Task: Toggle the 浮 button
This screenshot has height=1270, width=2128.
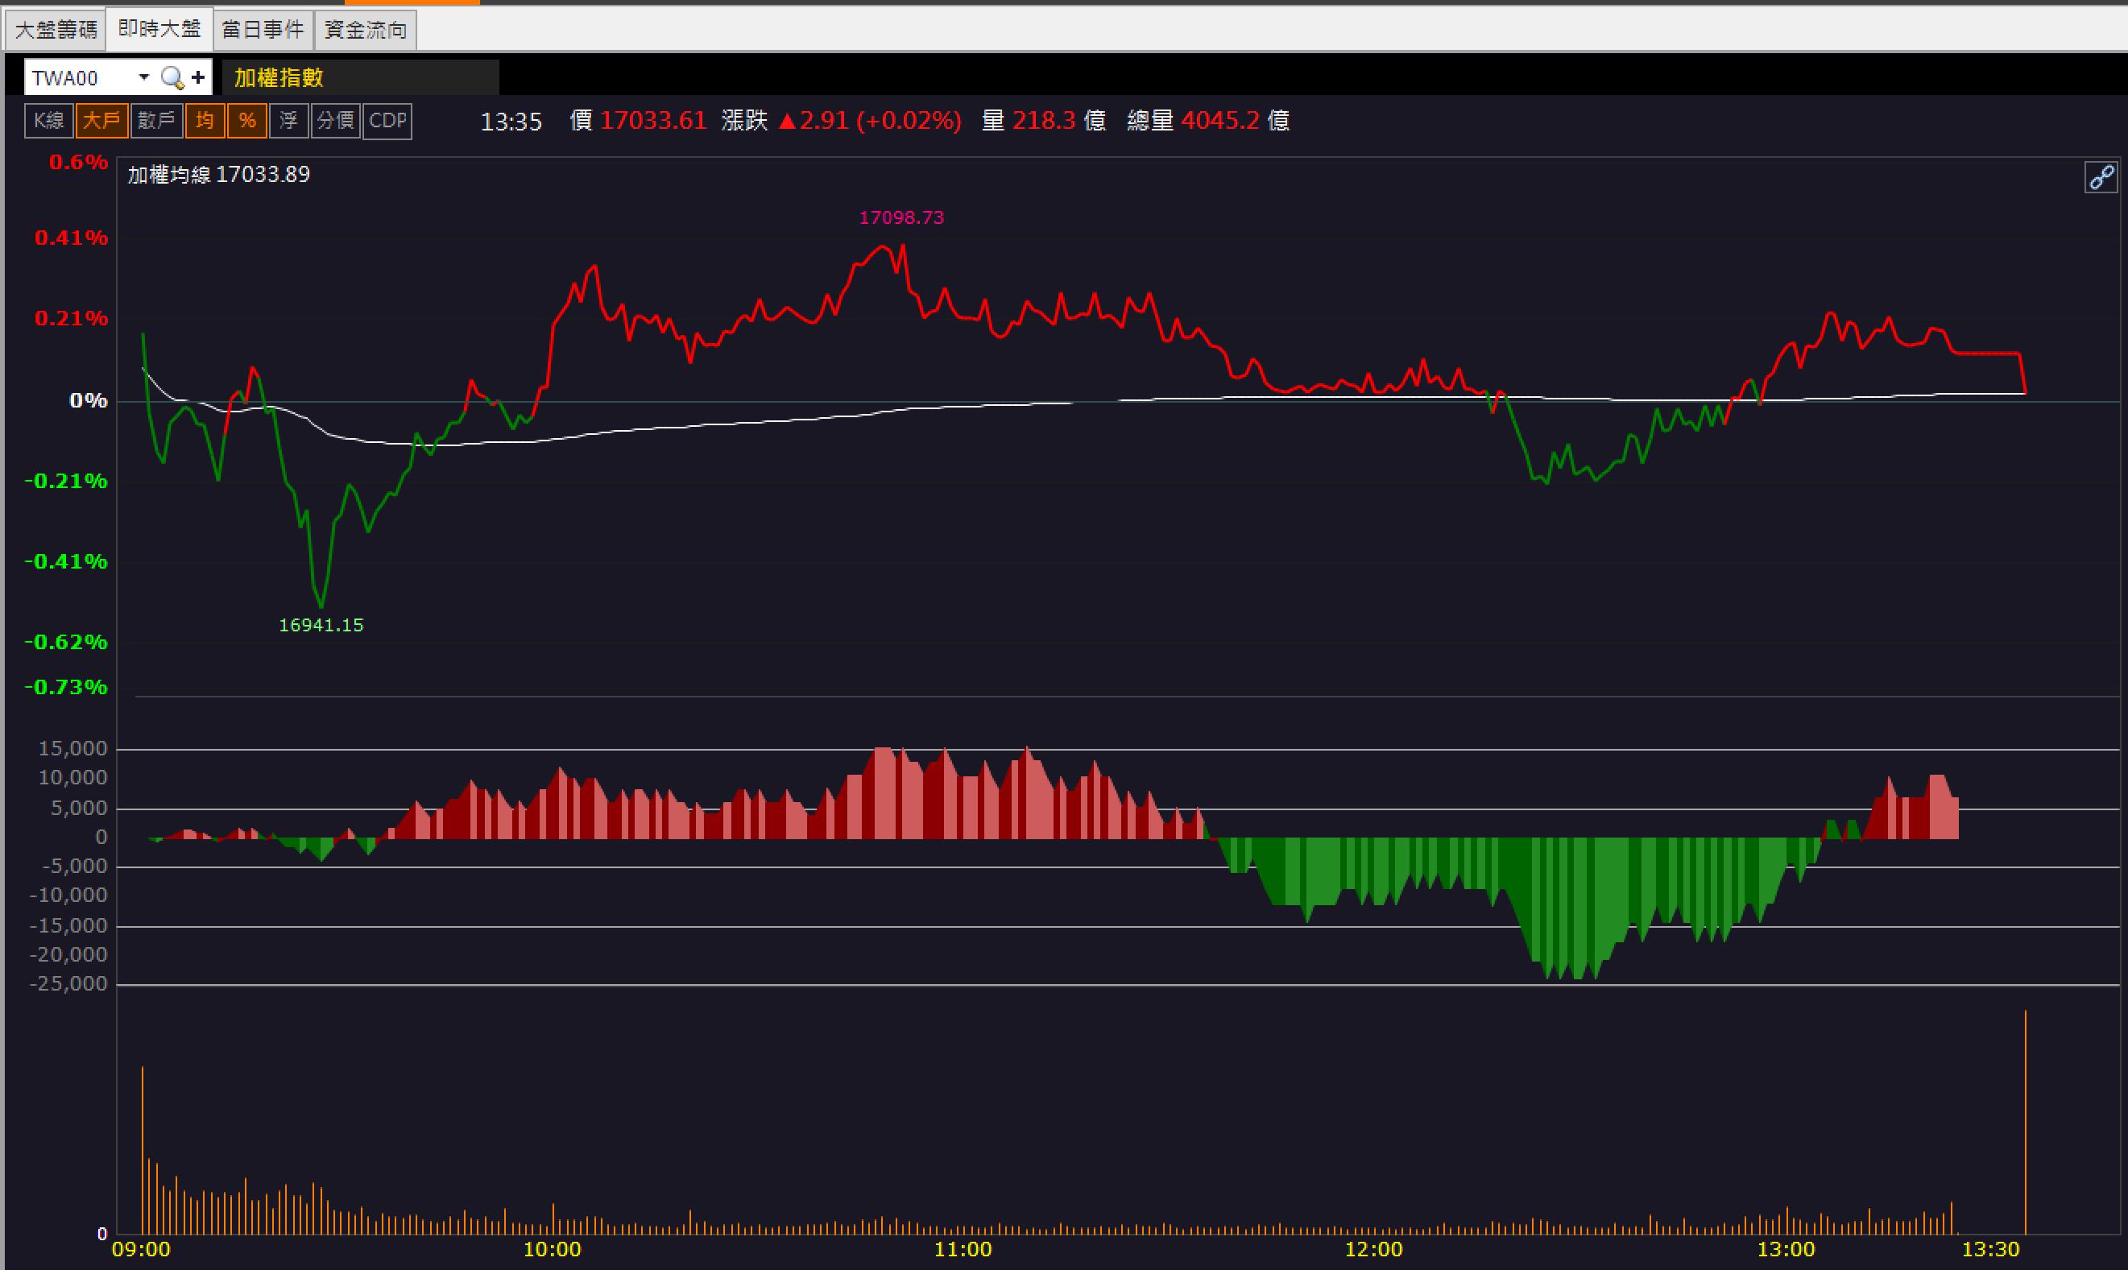Action: point(288,121)
